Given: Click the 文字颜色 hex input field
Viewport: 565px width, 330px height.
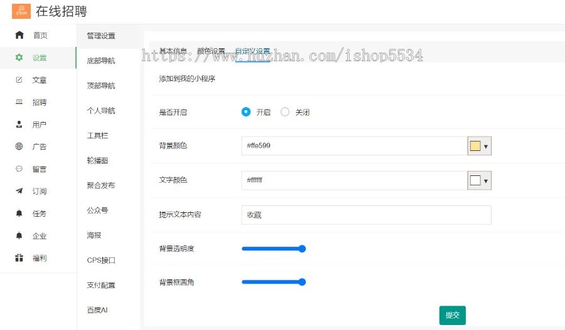Looking at the screenshot, I should coord(355,180).
